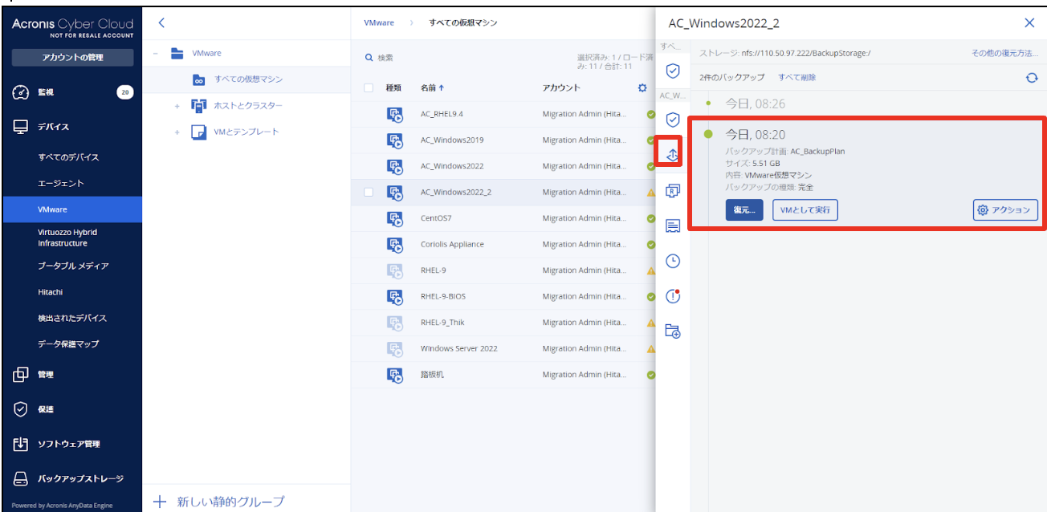The image size is (1047, 512).
Task: Toggle the select-all checkbox in table header
Action: (x=369, y=87)
